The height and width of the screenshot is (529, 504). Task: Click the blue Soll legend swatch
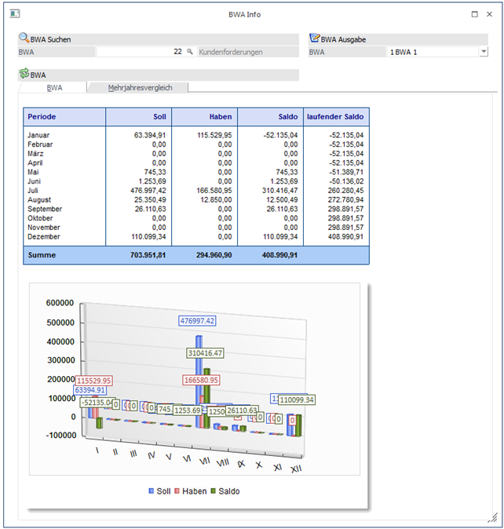152,491
